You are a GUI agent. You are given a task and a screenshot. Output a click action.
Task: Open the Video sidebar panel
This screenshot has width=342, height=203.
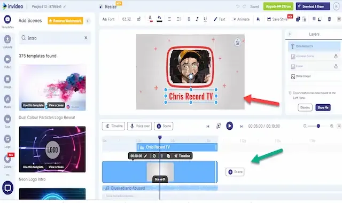tap(7, 61)
